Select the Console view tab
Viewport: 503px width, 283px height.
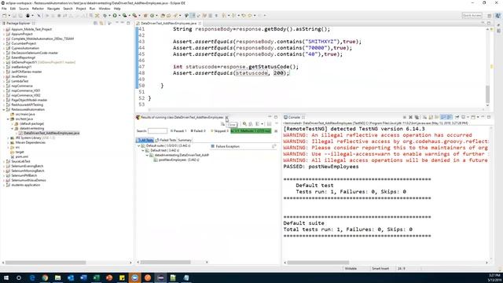click(x=294, y=117)
